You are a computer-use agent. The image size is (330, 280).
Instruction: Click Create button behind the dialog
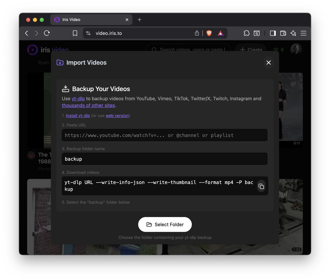pyautogui.click(x=251, y=50)
